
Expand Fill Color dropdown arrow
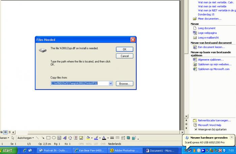92,138
